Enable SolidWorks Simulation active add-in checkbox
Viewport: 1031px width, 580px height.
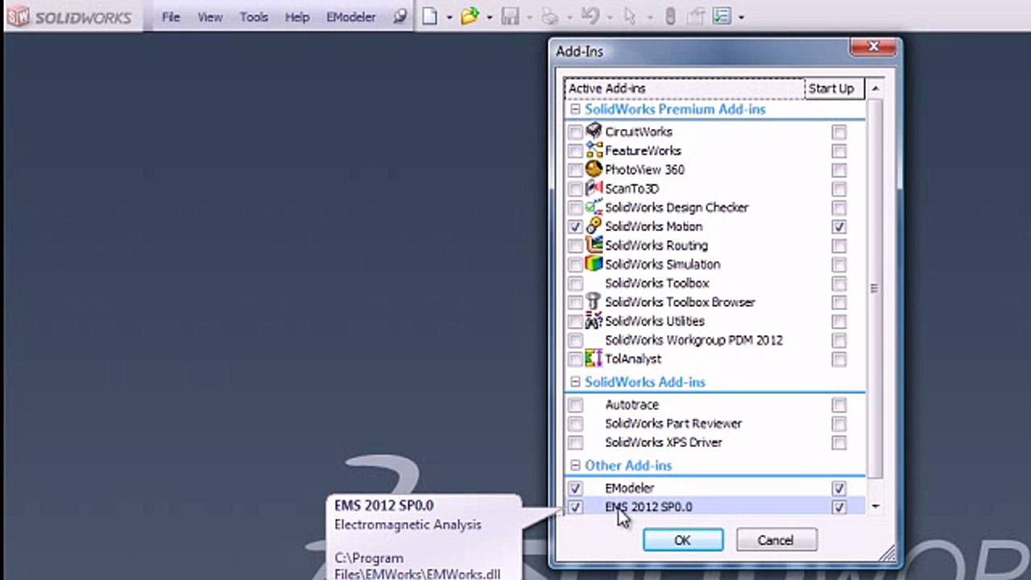[x=575, y=264]
